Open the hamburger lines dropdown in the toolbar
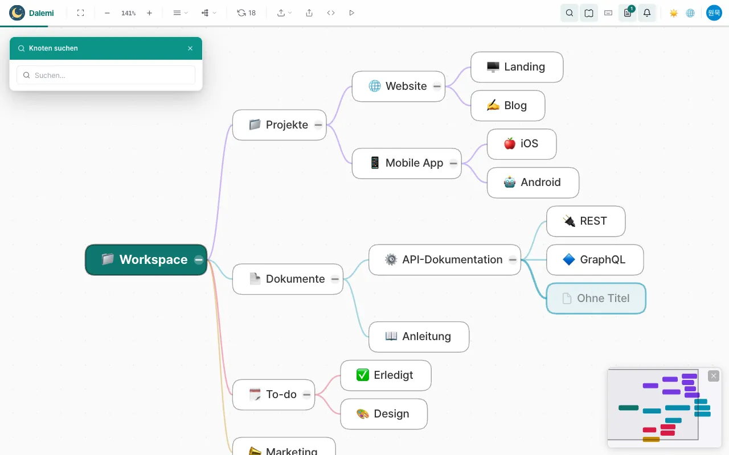Screen dimensions: 729x455 (180, 13)
